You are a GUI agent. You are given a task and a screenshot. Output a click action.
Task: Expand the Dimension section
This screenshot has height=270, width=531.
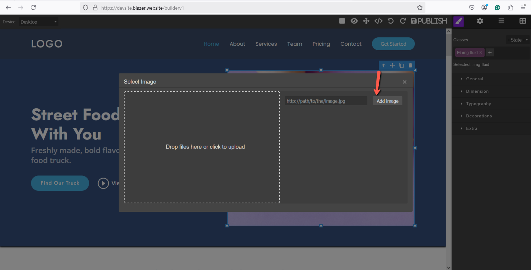point(477,91)
